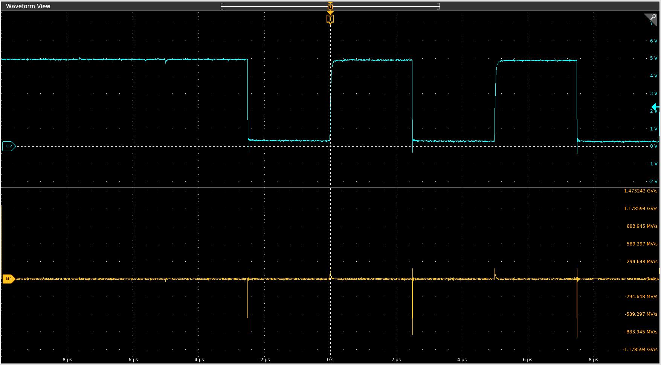Screen dimensions: 661x365
Task: Click the -1.178594 GV/s scale label
Action: click(x=640, y=350)
